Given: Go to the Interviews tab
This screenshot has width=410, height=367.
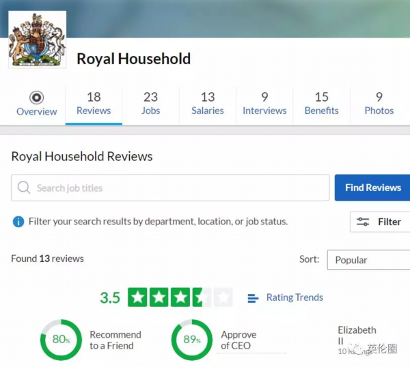Looking at the screenshot, I should coord(264,104).
